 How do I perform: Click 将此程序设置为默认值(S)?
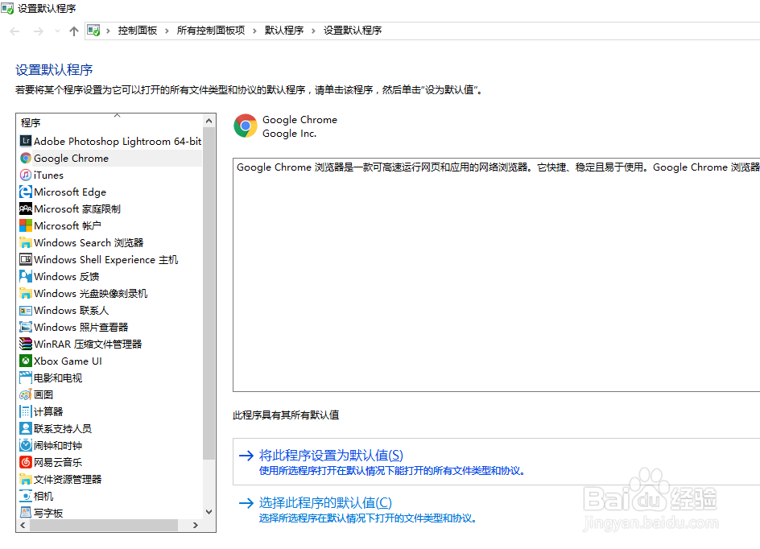click(x=331, y=455)
